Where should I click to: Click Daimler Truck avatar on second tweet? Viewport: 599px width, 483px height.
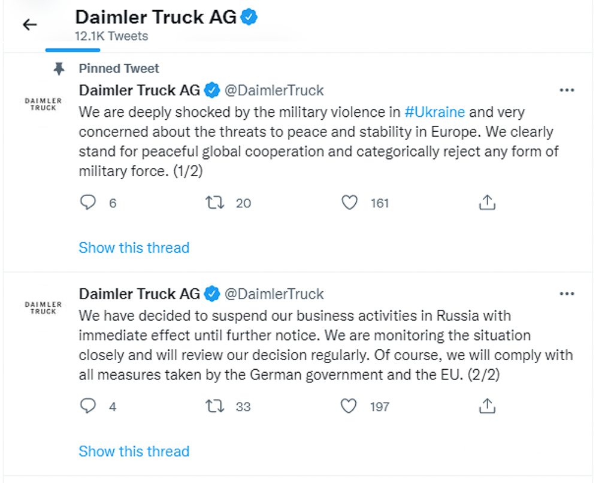43,308
